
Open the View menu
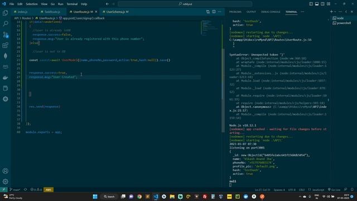click(x=44, y=4)
